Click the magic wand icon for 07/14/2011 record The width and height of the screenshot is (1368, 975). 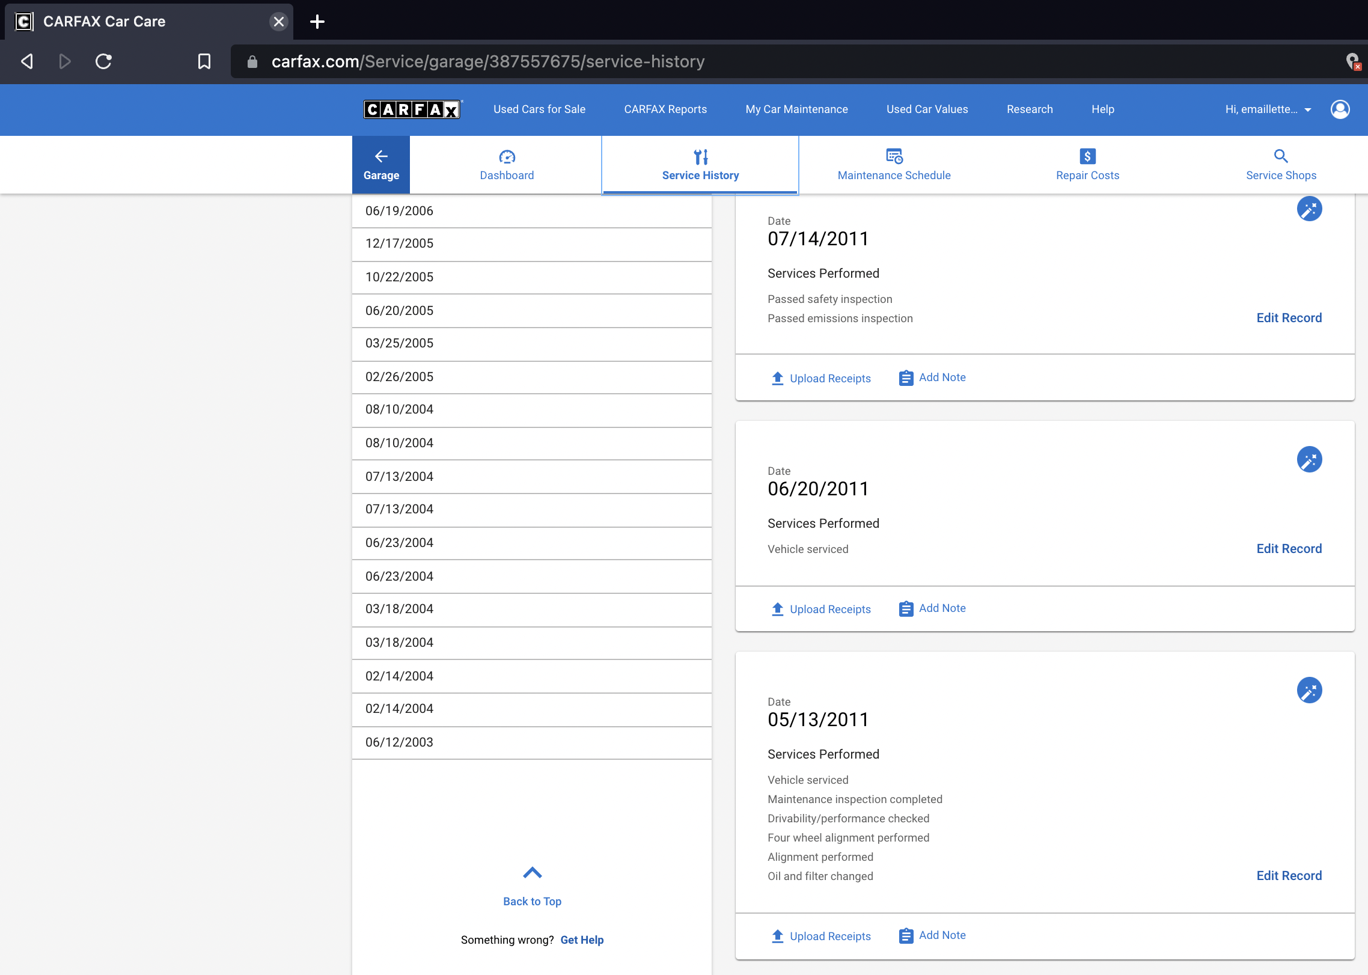pos(1309,209)
